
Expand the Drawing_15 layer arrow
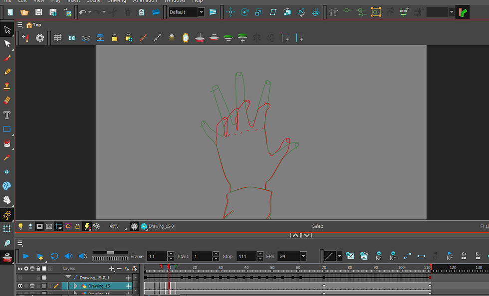pos(75,286)
